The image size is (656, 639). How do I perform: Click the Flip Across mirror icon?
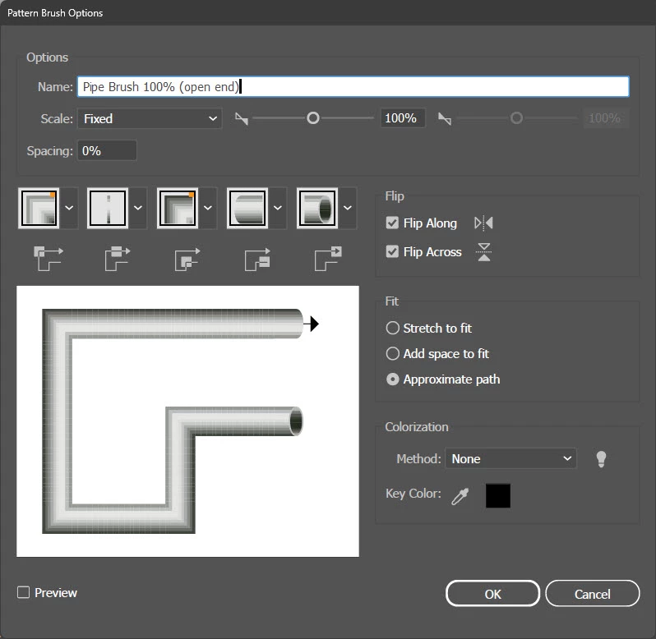click(x=484, y=252)
